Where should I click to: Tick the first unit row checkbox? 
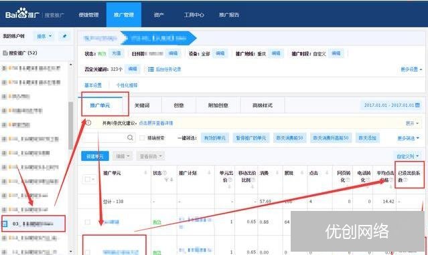click(x=87, y=222)
